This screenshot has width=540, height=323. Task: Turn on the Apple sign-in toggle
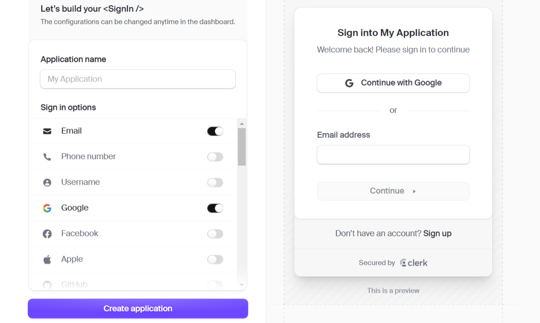click(x=215, y=260)
